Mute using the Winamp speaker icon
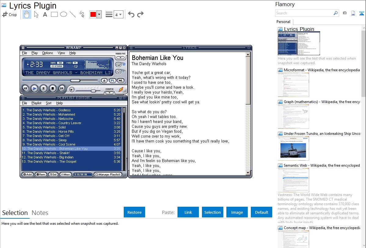This screenshot has width=366, height=248. point(72,90)
